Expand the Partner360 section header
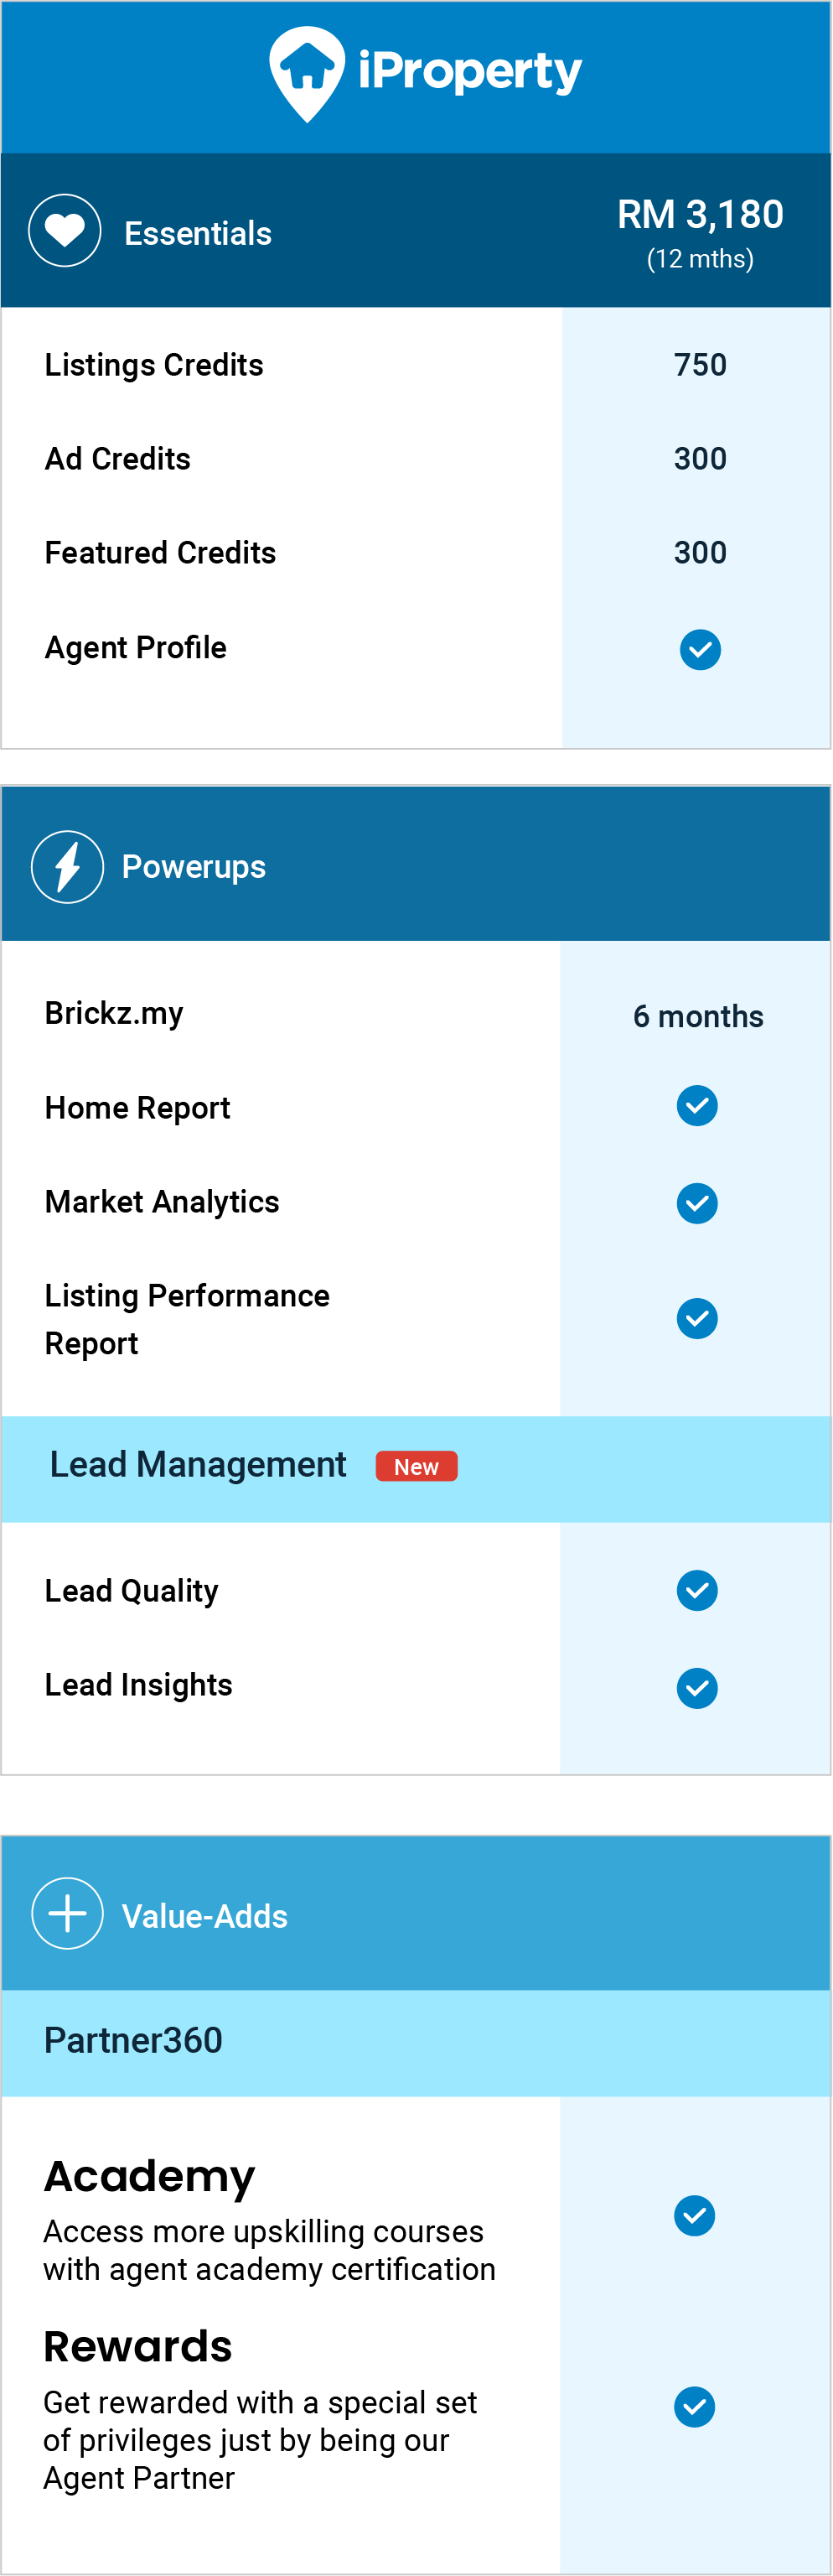Screen dimensions: 833x2576 (x=416, y=2043)
